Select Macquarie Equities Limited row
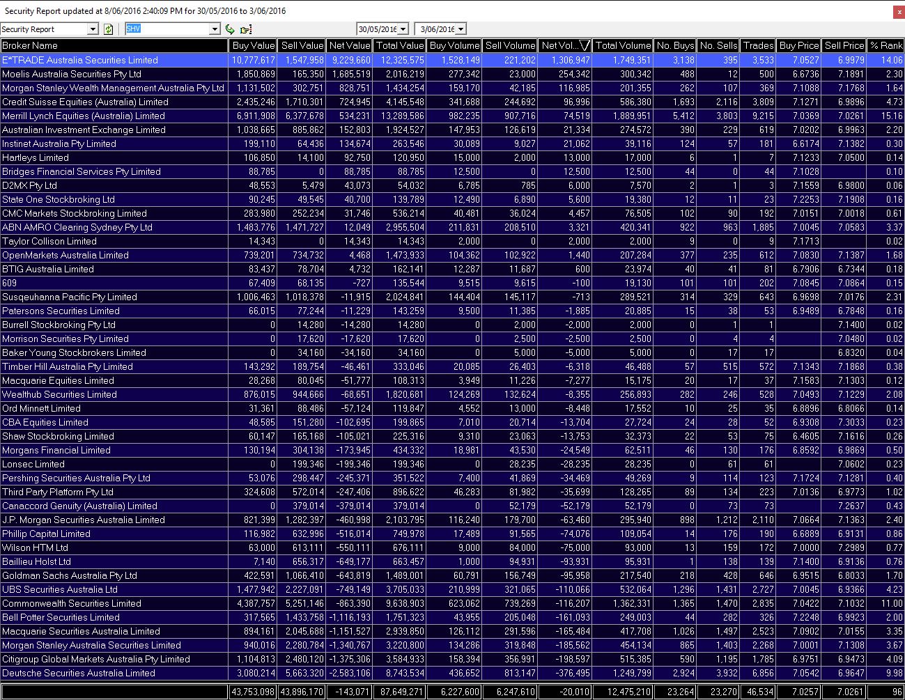The height and width of the screenshot is (700, 905). coord(452,380)
